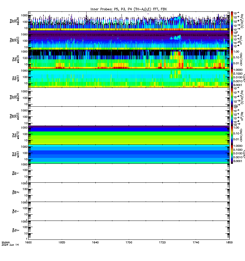Select the 'hhmm' time format label
245x261 pixels.
(6, 242)
